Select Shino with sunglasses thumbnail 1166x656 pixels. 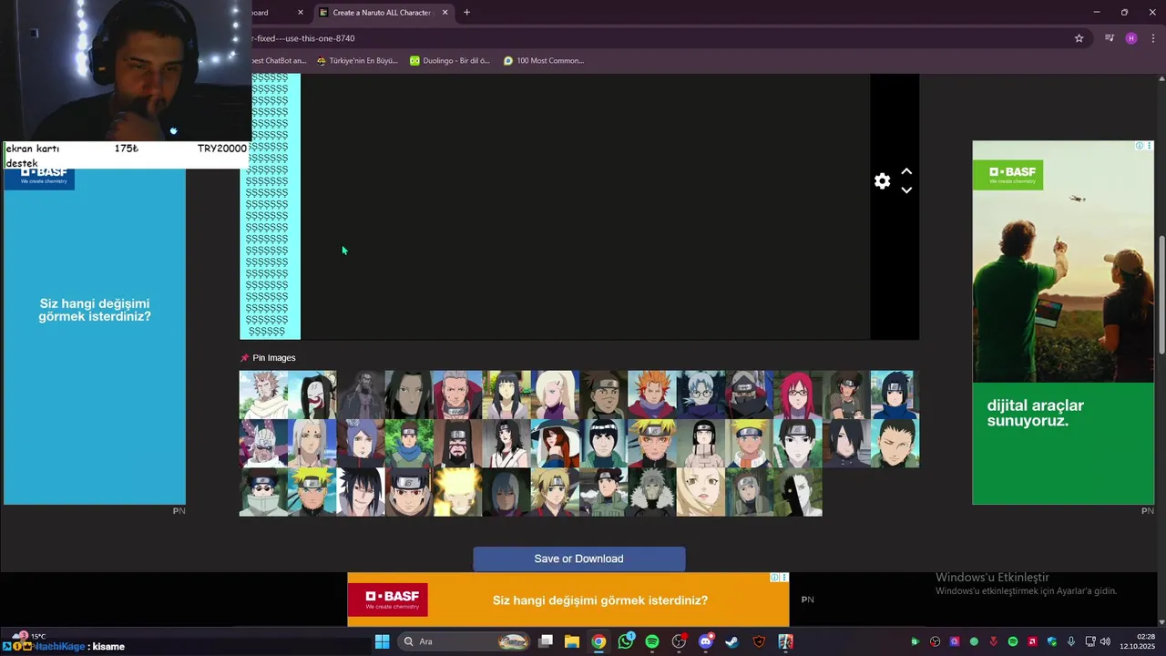(x=263, y=492)
